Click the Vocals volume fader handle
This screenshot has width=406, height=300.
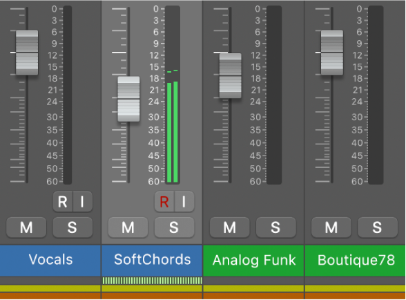(27, 53)
